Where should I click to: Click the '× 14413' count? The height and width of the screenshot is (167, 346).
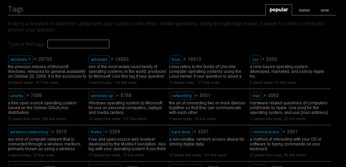click(192, 59)
